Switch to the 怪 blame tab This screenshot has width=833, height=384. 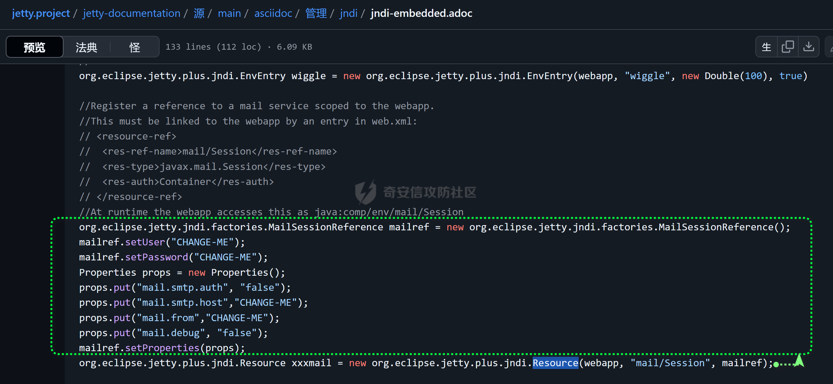[x=134, y=47]
